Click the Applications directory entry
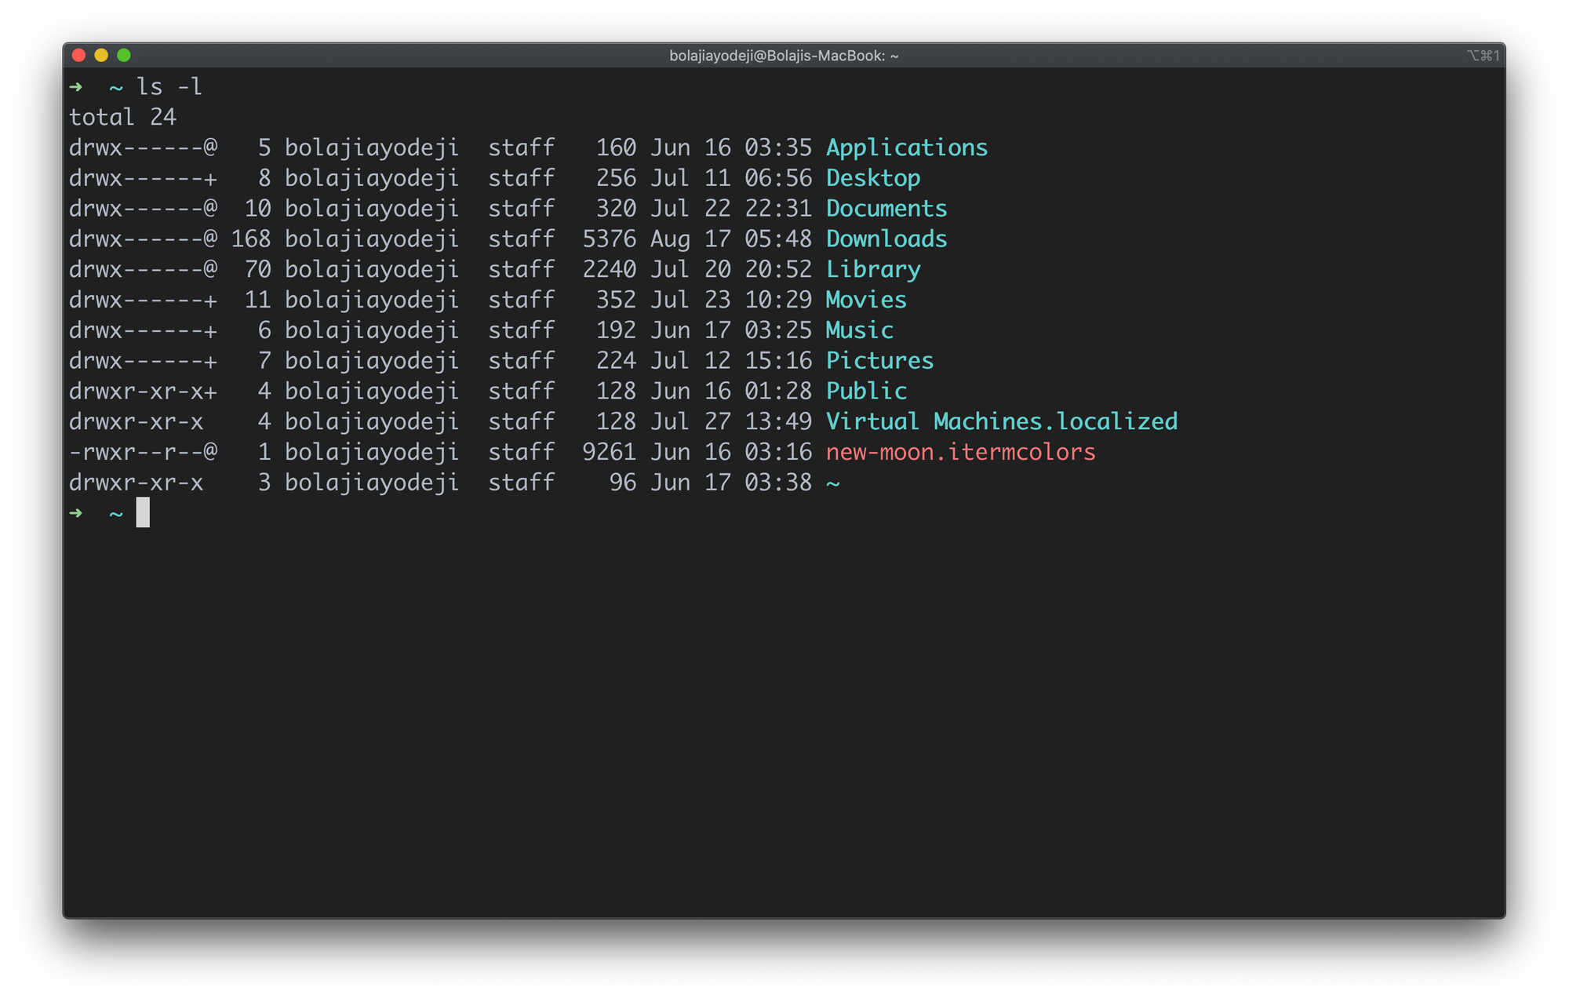Image resolution: width=1569 pixels, height=1002 pixels. pyautogui.click(x=908, y=147)
